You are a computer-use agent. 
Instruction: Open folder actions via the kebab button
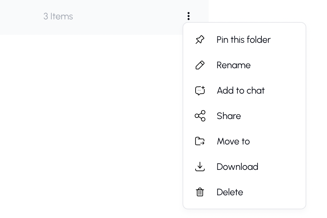[189, 16]
